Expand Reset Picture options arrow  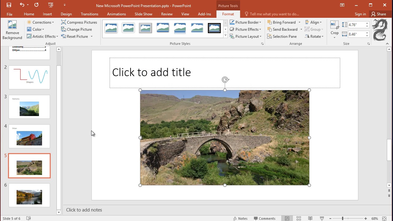click(x=91, y=37)
